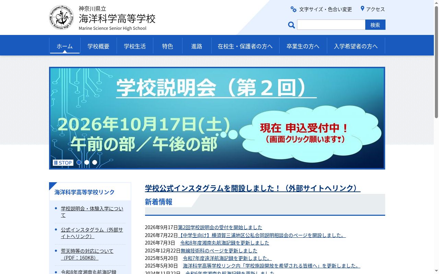Open the 進路 menu item

pos(197,46)
